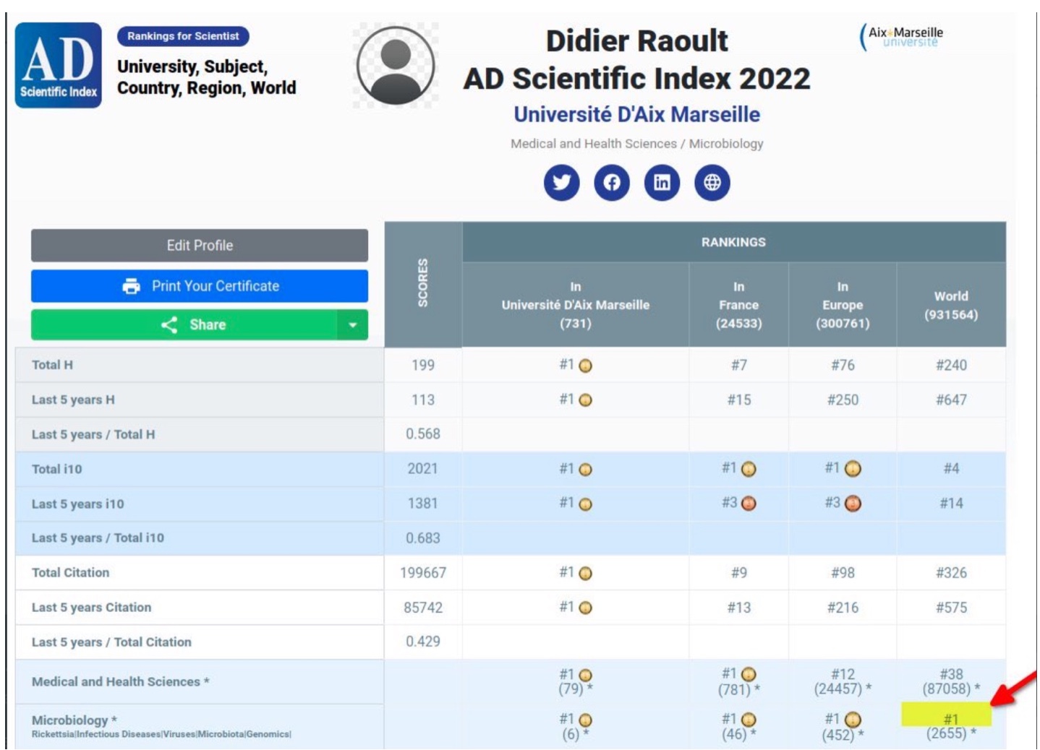Select the Total Citation score 199667
The image size is (1040, 750).
click(423, 573)
